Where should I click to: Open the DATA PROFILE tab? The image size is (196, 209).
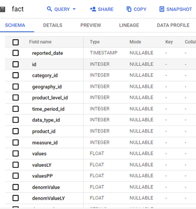pyautogui.click(x=173, y=25)
